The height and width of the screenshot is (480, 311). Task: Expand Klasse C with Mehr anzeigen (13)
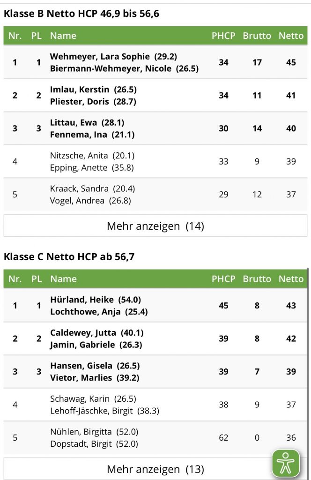pos(155,469)
